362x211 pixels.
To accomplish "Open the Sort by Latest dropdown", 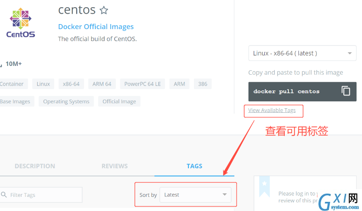I will pos(195,195).
